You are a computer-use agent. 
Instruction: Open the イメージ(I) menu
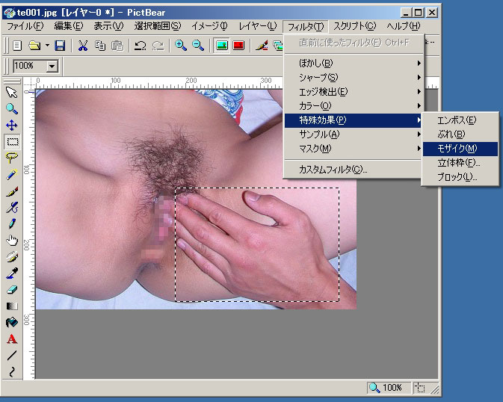(x=209, y=26)
